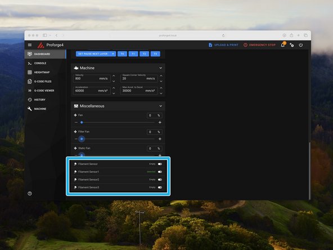Image resolution: width=333 pixels, height=250 pixels.
Task: Click the Static Fan percentage field
Action: 154,149
